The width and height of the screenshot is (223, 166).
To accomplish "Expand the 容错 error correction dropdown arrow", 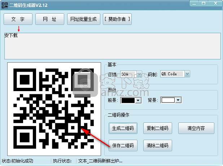I will [139, 74].
